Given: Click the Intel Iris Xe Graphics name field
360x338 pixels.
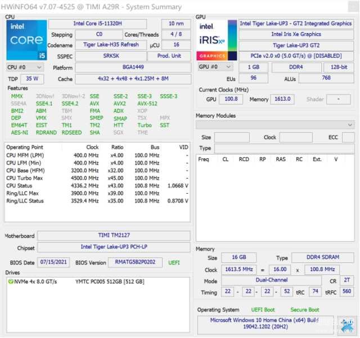Looking at the screenshot, I should pos(296,34).
